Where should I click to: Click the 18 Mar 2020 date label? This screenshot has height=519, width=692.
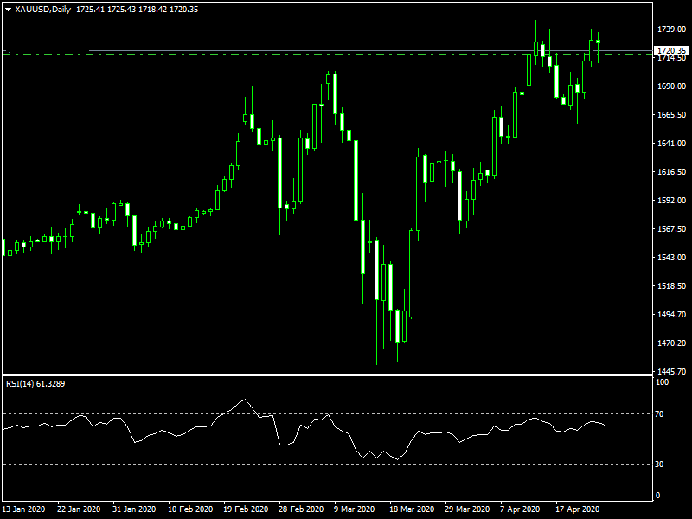coord(412,509)
